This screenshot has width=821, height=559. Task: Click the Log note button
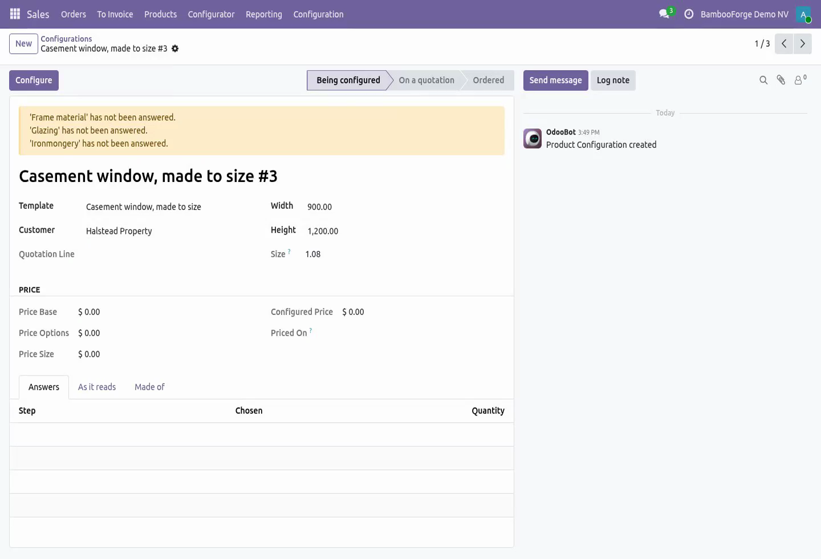[x=613, y=80]
